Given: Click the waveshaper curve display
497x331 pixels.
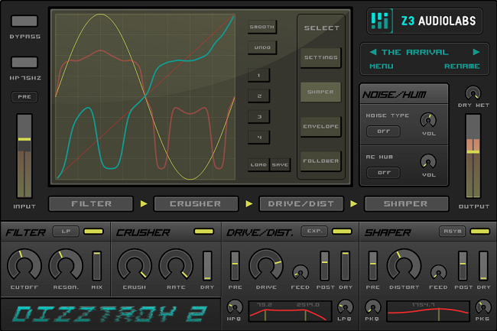Looking at the screenshot, I should pos(145,96).
